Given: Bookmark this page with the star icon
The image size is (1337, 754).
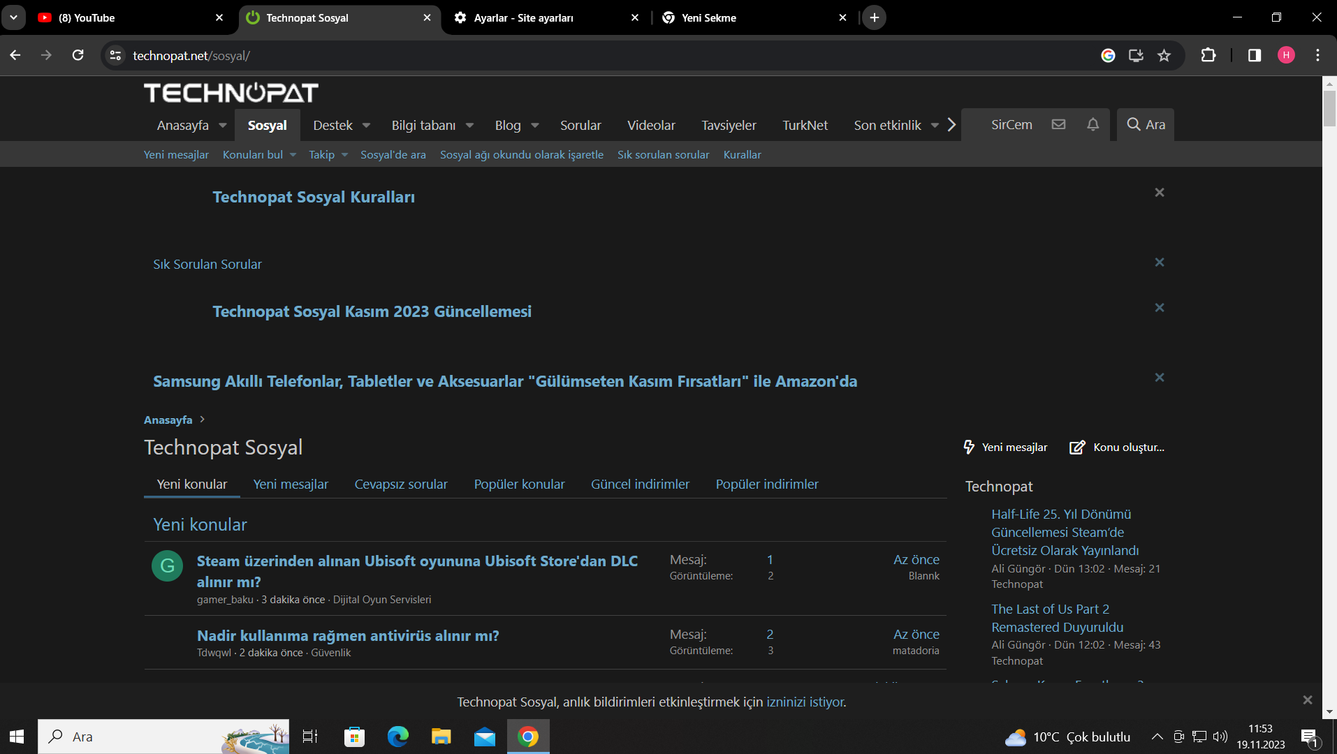Looking at the screenshot, I should [1164, 55].
